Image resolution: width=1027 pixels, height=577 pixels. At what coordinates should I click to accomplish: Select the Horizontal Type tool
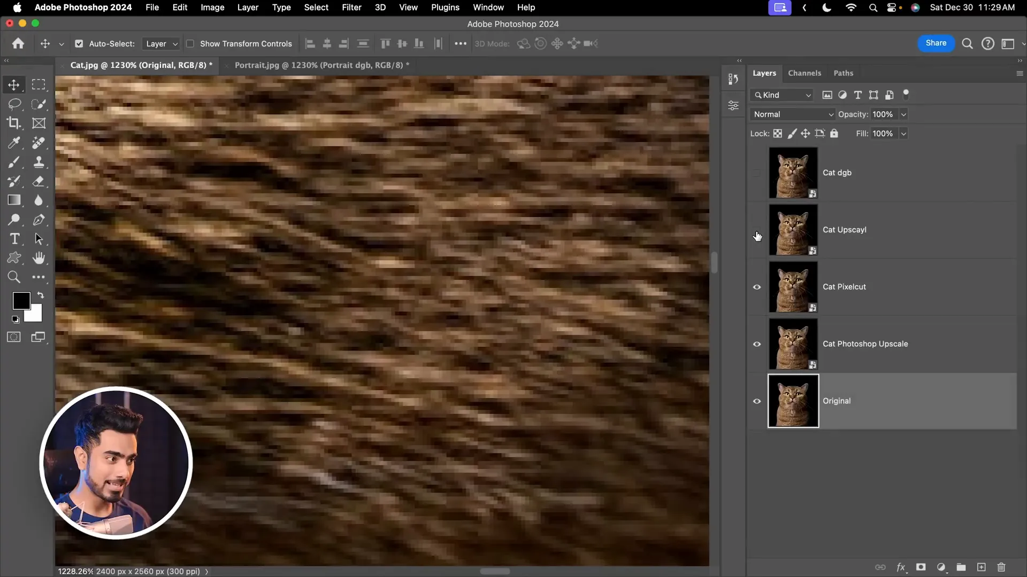14,239
